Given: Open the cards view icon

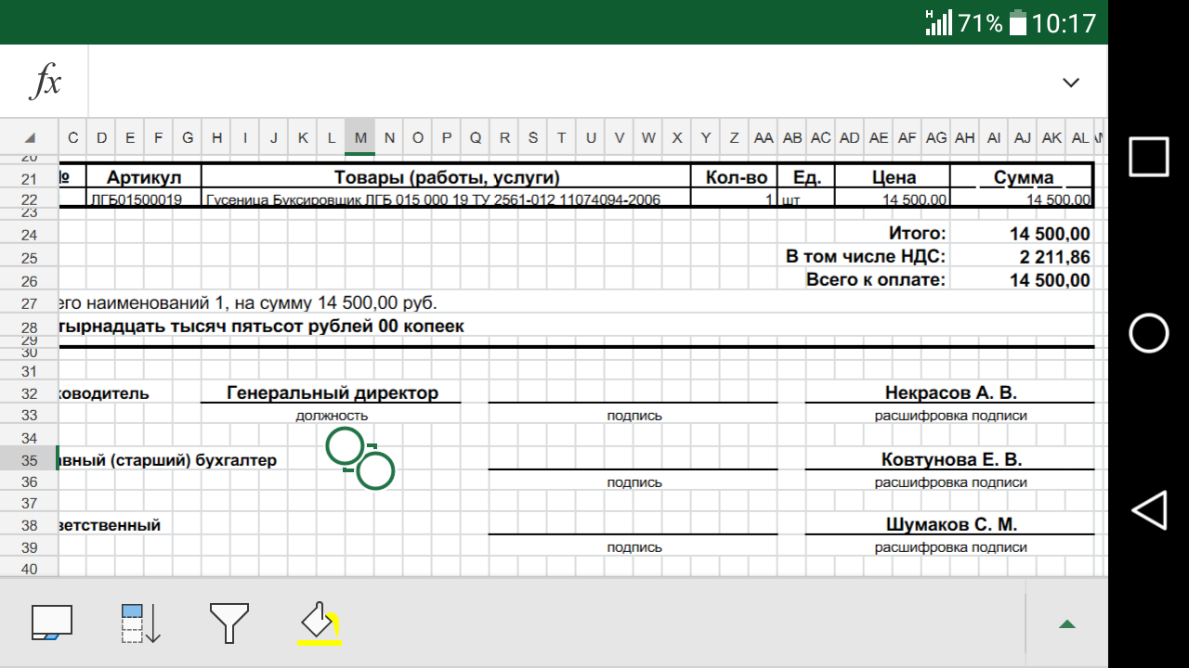Looking at the screenshot, I should (x=51, y=623).
